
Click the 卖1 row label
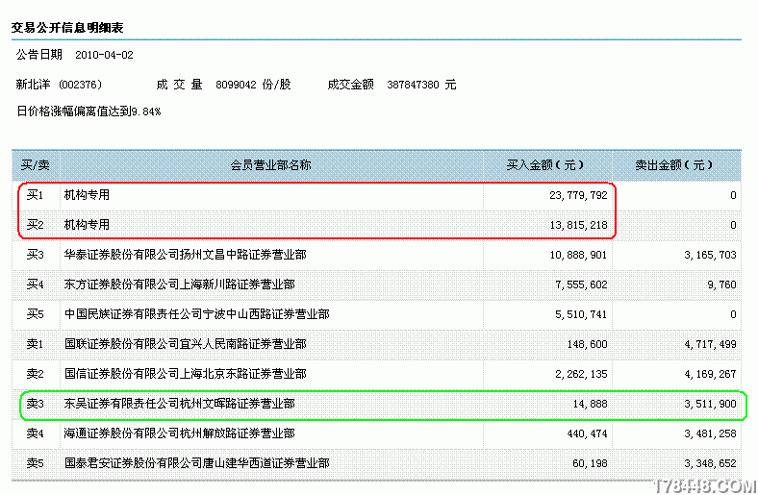(x=35, y=344)
